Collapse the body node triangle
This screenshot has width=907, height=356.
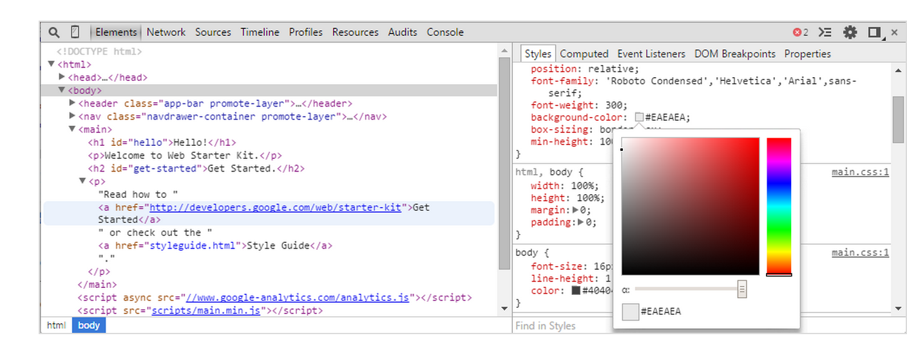tap(62, 91)
